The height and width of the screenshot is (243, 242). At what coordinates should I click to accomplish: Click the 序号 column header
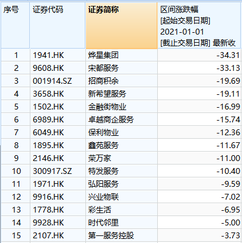tap(15, 25)
